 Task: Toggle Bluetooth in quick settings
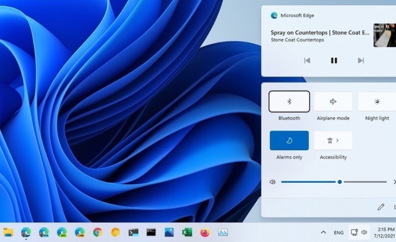tap(289, 101)
